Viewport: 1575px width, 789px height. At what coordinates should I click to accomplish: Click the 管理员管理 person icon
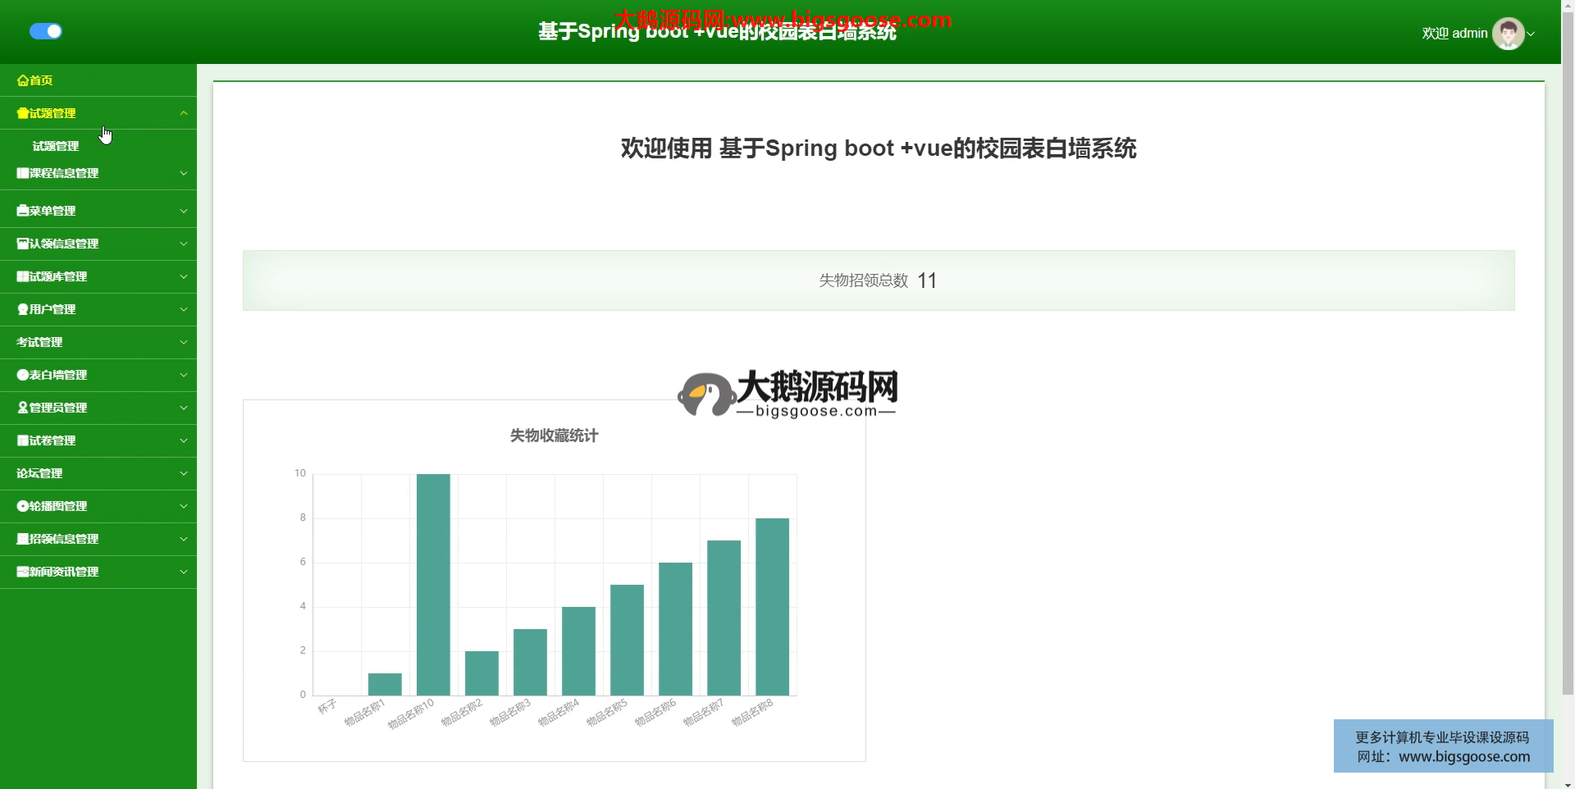point(23,408)
